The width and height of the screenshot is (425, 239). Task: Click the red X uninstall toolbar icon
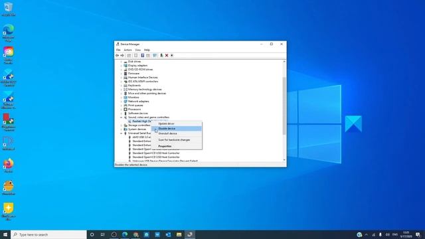tap(167, 55)
